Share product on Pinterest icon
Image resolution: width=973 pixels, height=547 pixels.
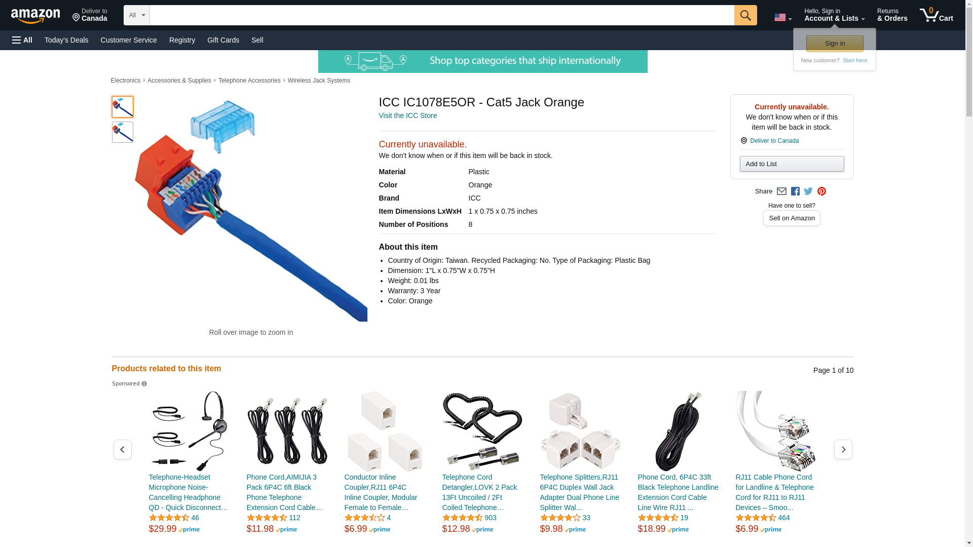coord(821,191)
